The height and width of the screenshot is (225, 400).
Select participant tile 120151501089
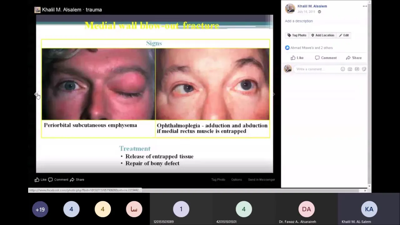click(x=181, y=209)
